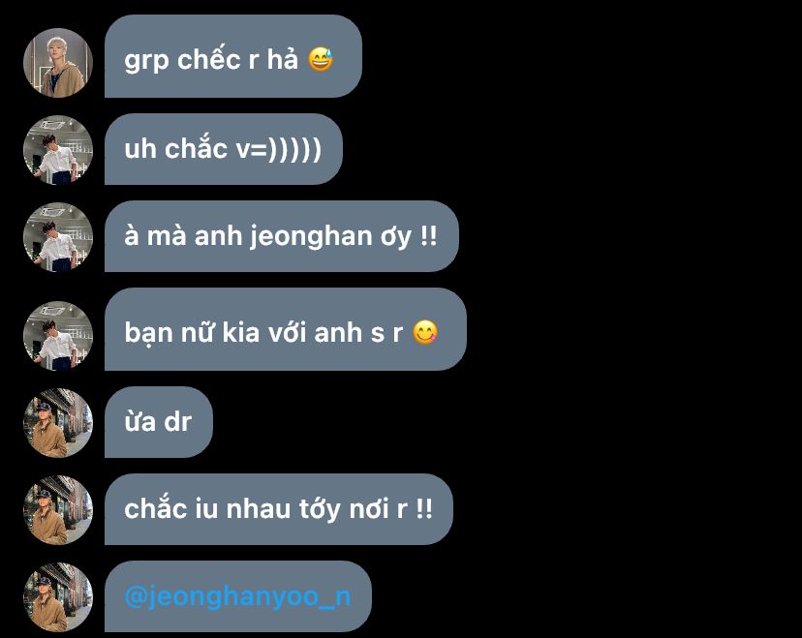Click the 'à mà anh jeonghan ơy !!' bubble
The image size is (802, 638).
pyautogui.click(x=282, y=236)
